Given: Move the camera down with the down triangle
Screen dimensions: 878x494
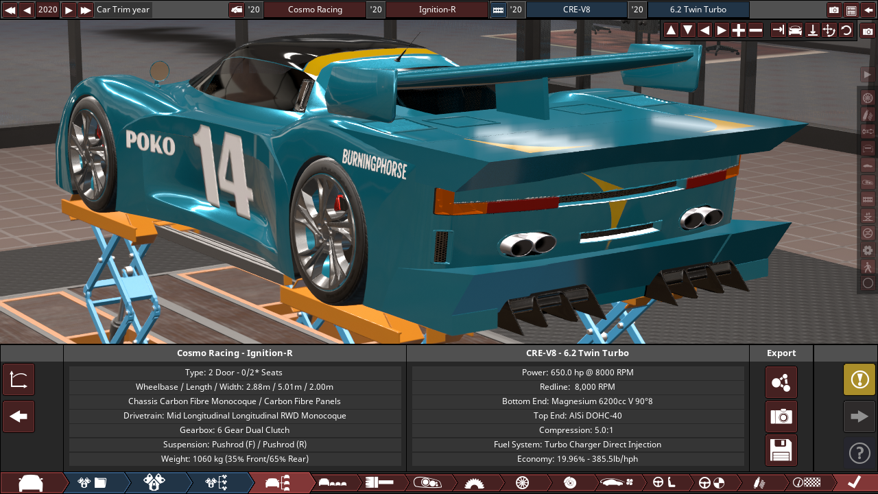Looking at the screenshot, I should click(687, 30).
